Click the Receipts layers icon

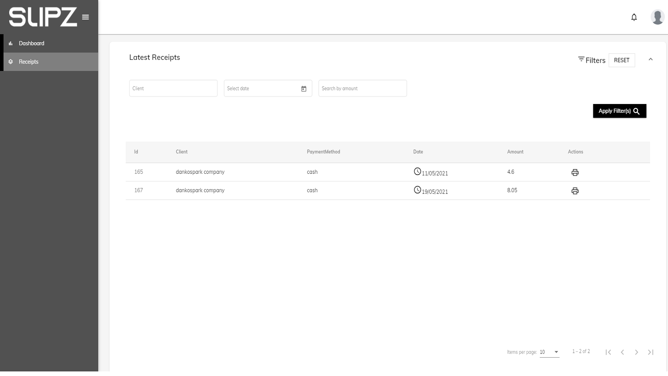(10, 62)
